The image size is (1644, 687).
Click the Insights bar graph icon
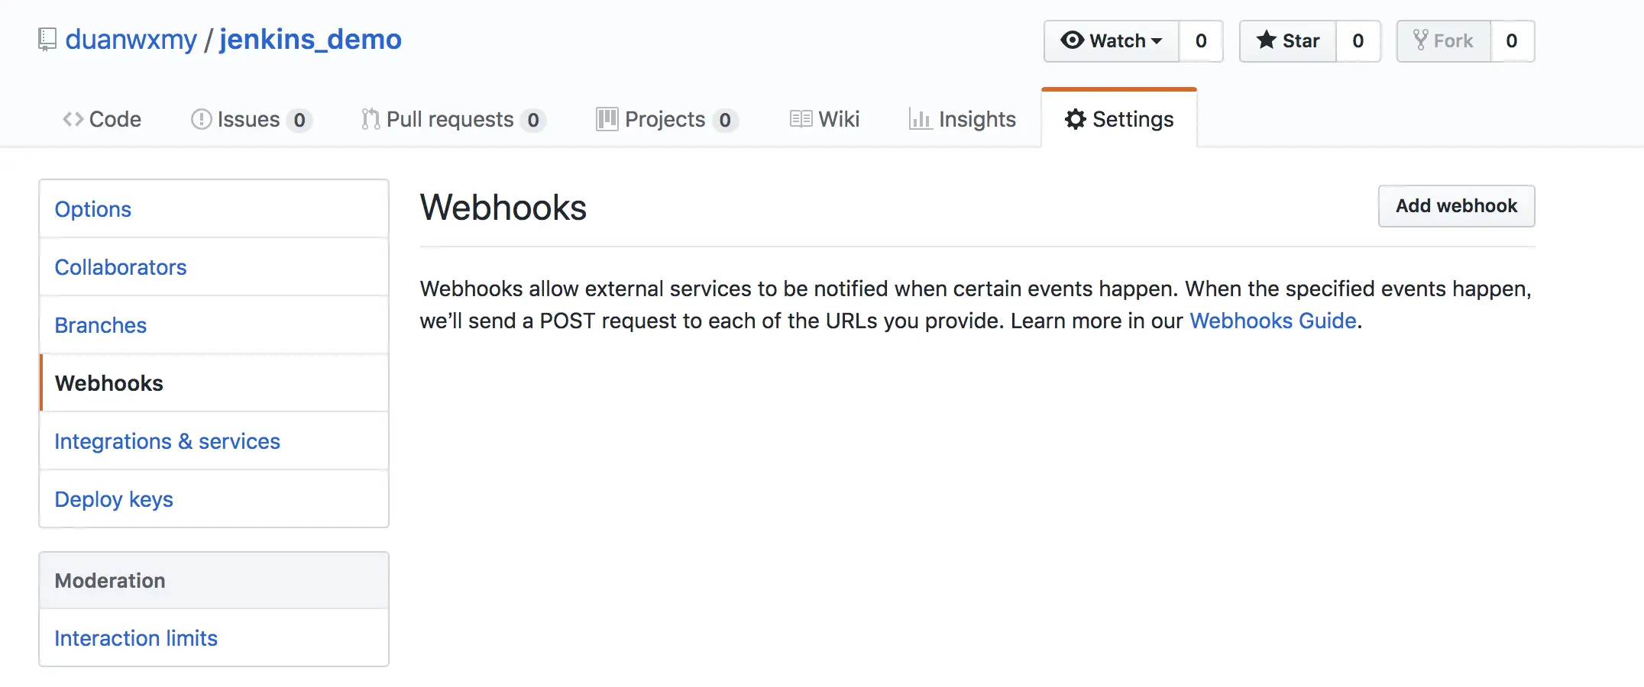click(x=920, y=119)
